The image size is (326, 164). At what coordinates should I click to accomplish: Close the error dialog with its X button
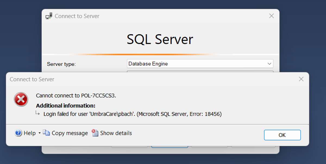[301, 79]
